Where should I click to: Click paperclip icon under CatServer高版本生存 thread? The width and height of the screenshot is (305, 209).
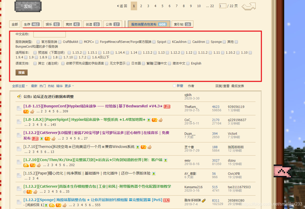tap(24, 192)
